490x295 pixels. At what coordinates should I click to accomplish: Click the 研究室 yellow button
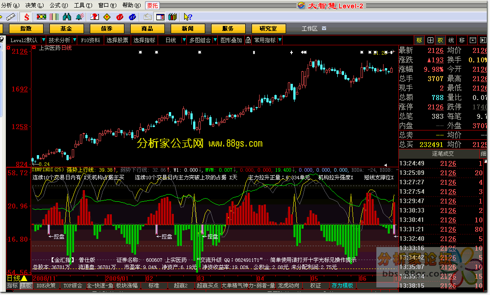pos(269,28)
